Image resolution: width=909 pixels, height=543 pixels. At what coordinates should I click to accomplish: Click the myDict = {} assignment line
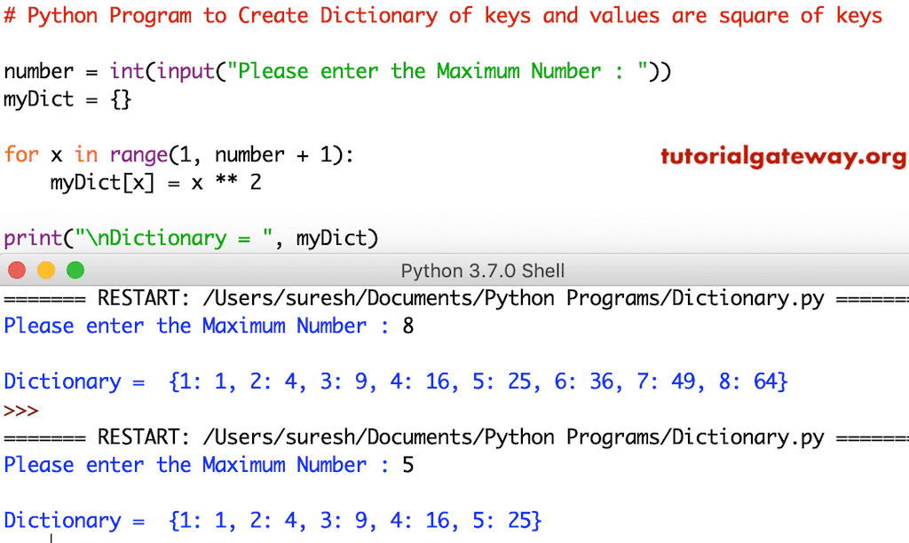pyautogui.click(x=69, y=99)
